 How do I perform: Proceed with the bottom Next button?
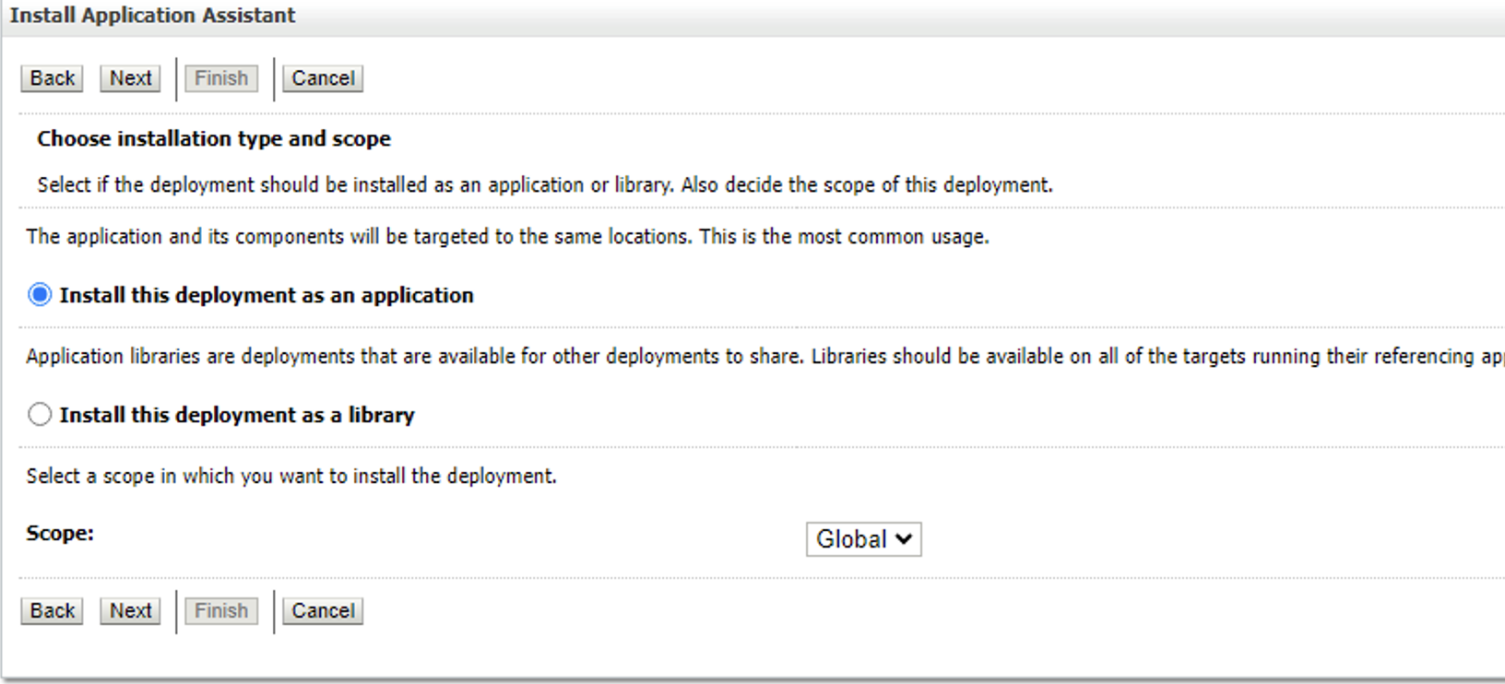point(130,611)
